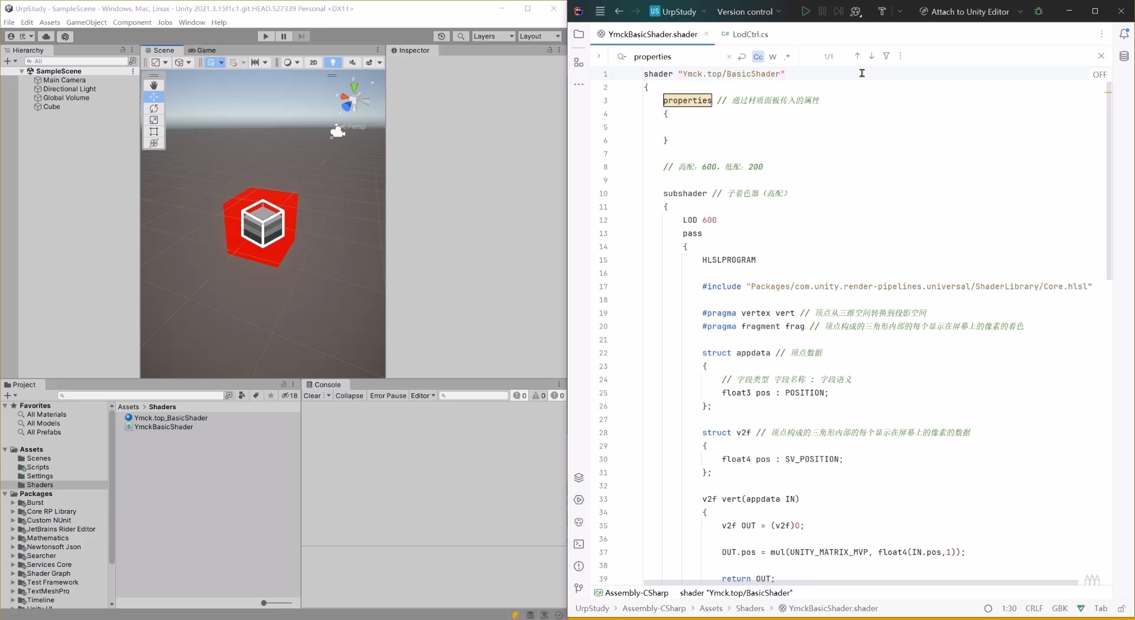Toggle 2D mode in the Scene view

click(x=314, y=63)
